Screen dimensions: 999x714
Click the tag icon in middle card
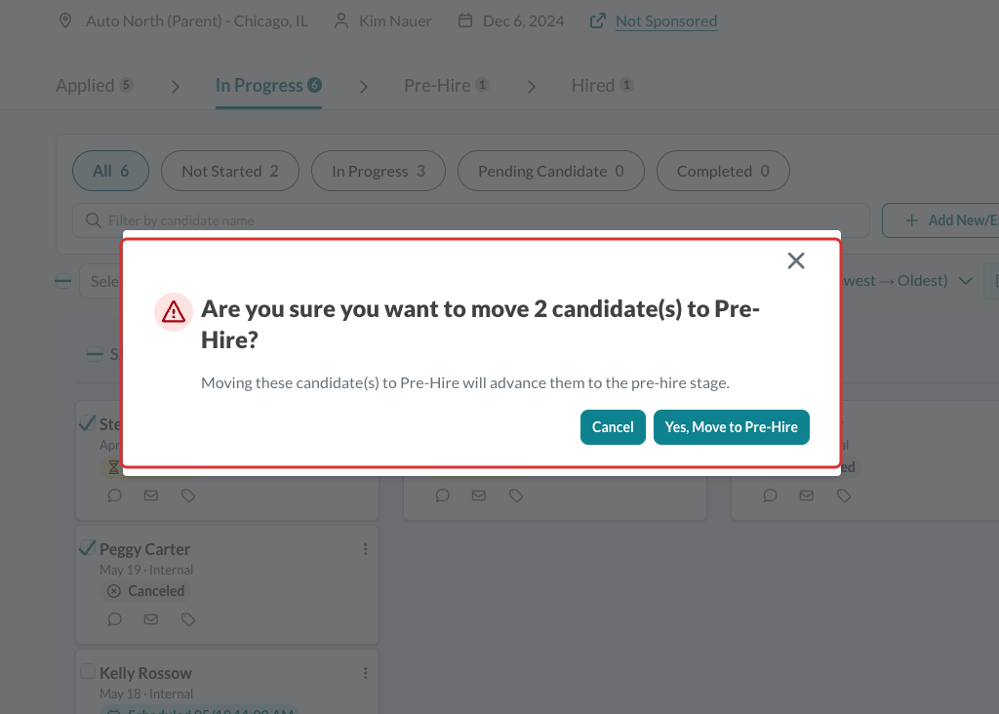click(516, 496)
